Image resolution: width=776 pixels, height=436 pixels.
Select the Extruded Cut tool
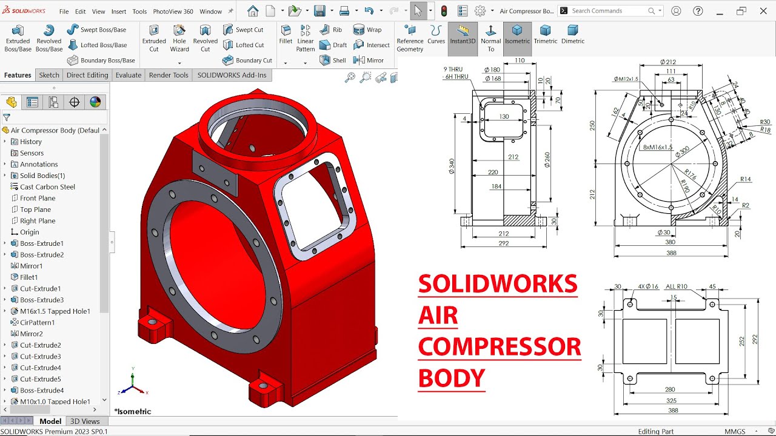pyautogui.click(x=154, y=39)
